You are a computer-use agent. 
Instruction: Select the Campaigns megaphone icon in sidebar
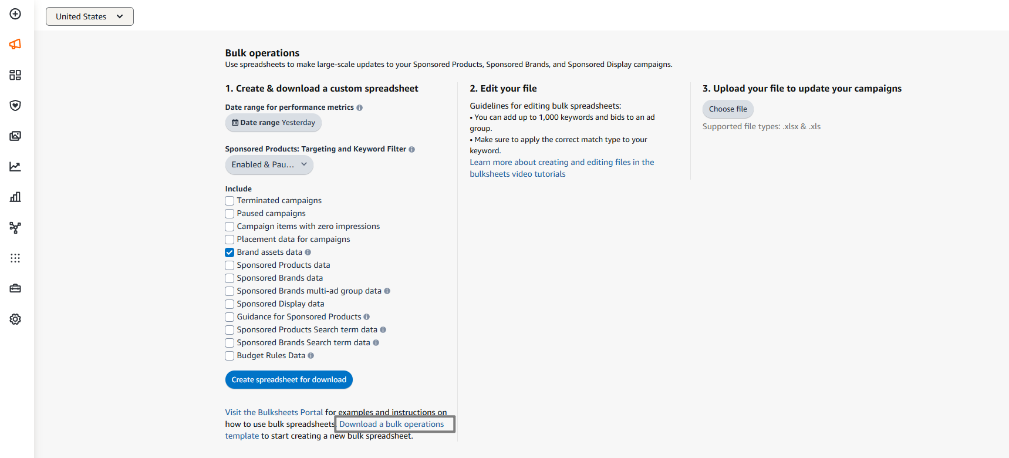(x=15, y=44)
